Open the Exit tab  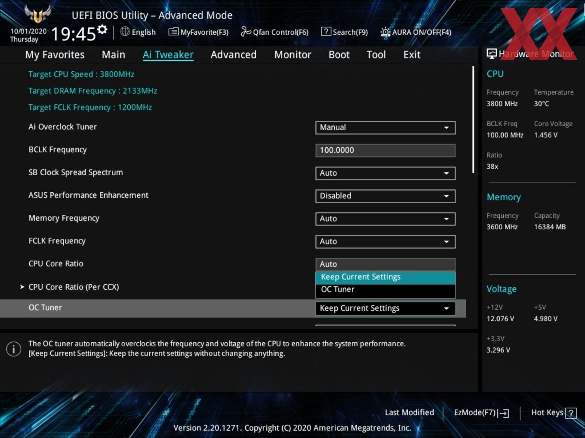coord(412,55)
